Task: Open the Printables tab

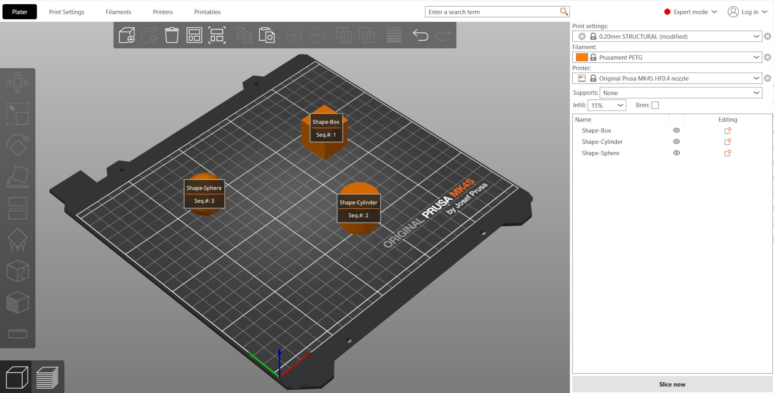Action: (208, 12)
